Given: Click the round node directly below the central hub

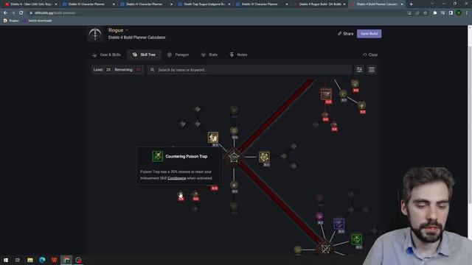Looking at the screenshot, I should pyautogui.click(x=234, y=185).
